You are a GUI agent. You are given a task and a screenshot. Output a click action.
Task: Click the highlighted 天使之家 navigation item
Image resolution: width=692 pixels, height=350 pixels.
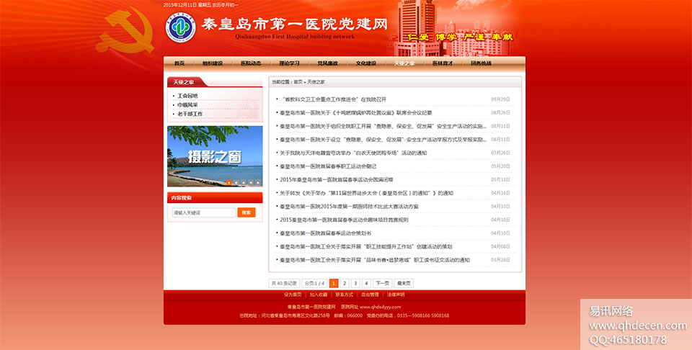[404, 63]
